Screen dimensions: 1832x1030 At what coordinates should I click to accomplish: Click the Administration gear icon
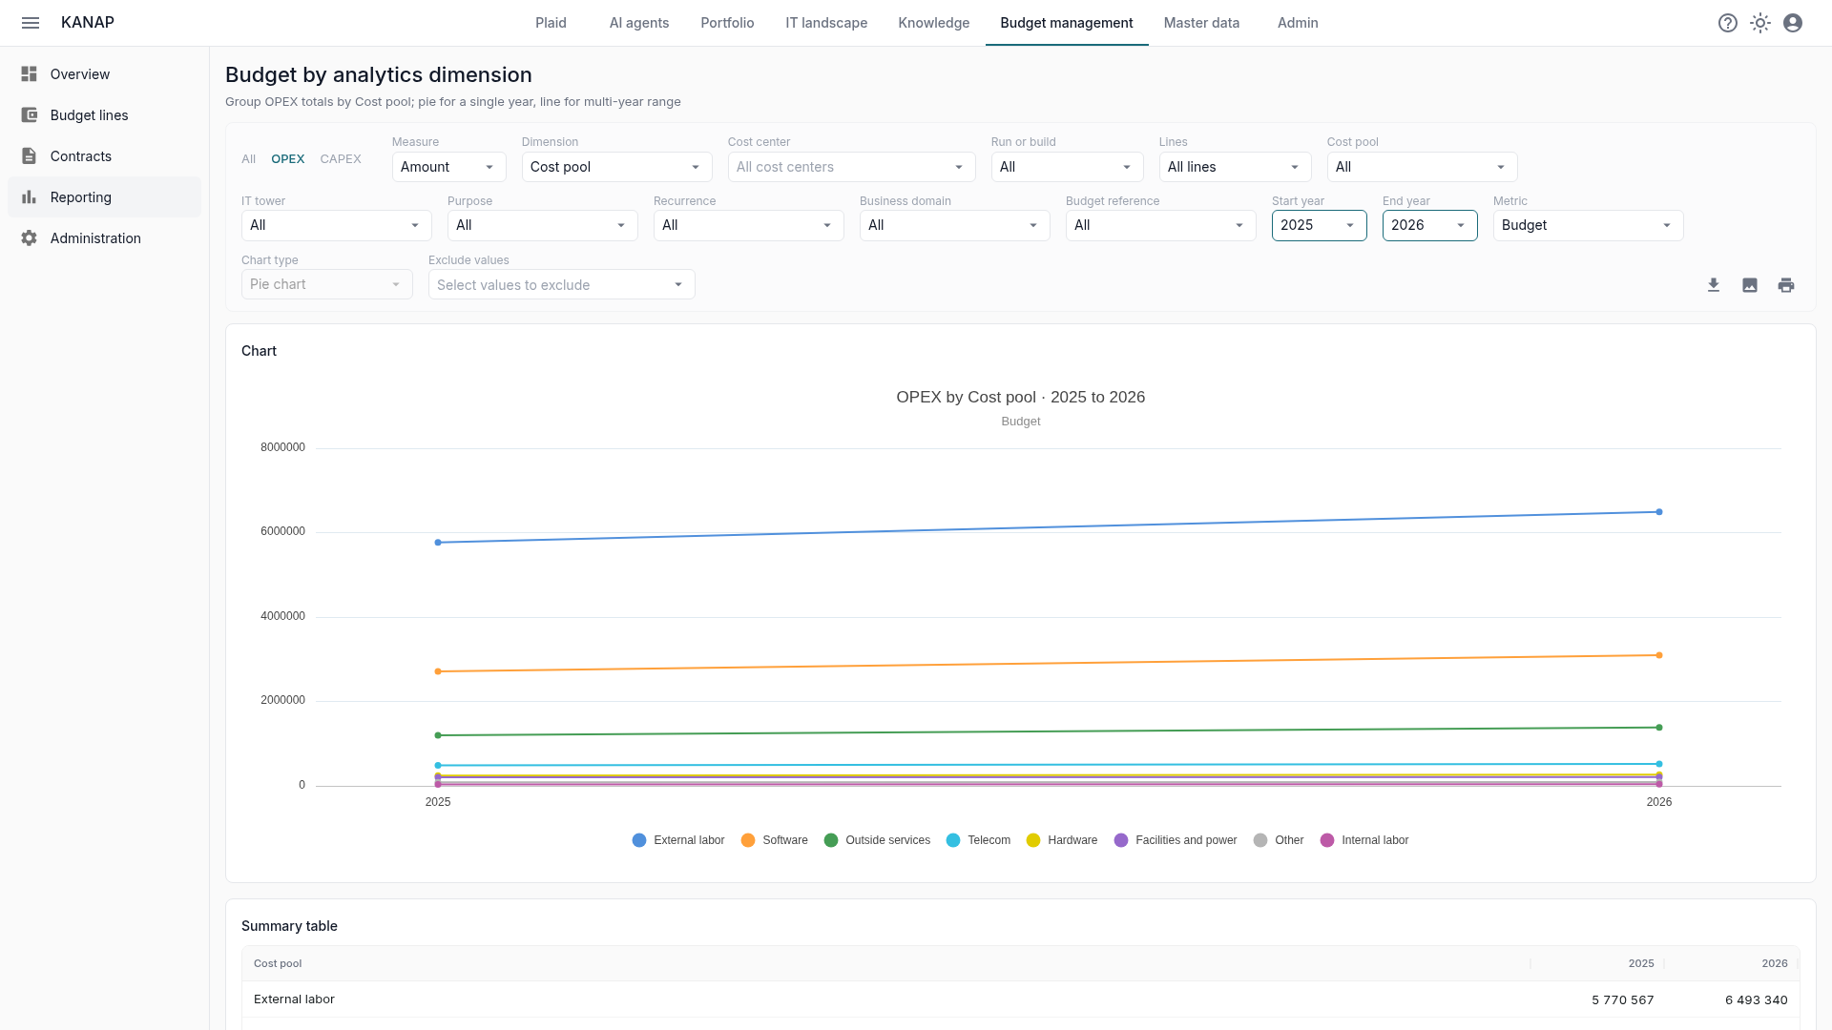coord(30,238)
